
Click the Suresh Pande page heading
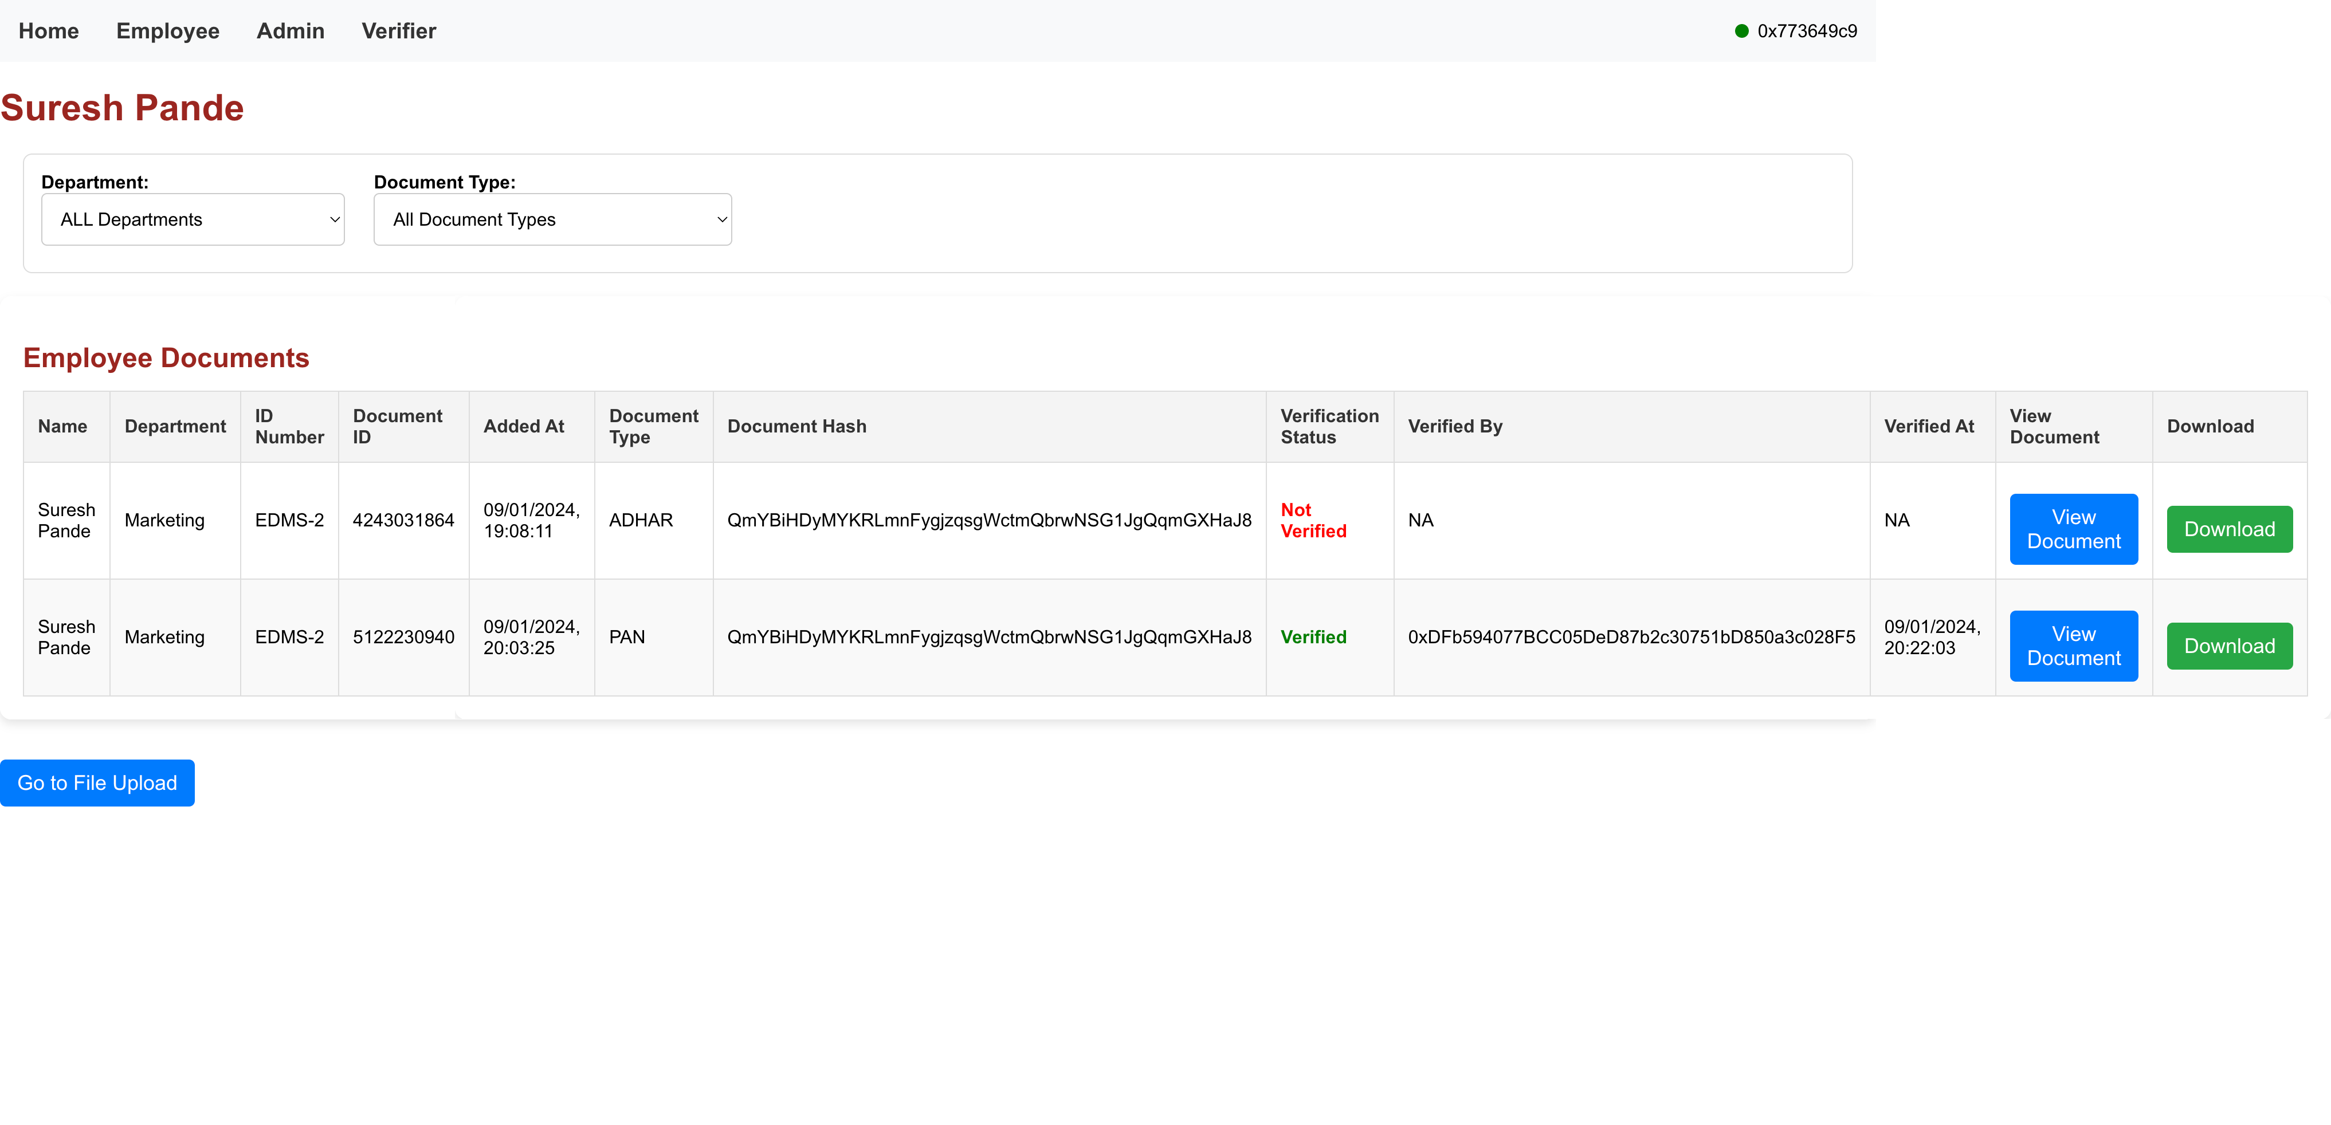pos(122,108)
